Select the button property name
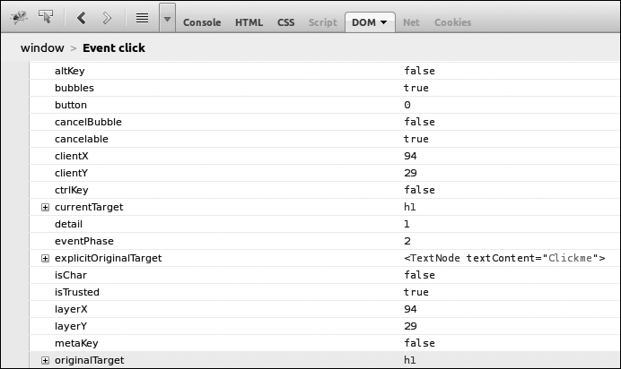 (x=71, y=105)
